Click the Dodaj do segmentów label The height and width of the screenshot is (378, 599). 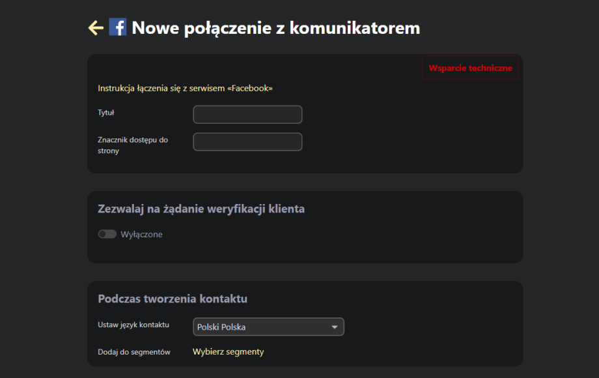134,352
